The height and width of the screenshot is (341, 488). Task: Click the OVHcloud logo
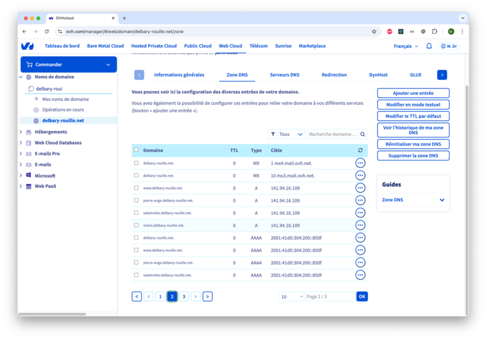coord(27,46)
